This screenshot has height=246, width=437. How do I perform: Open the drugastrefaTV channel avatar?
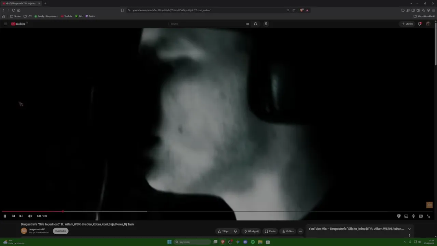pyautogui.click(x=24, y=231)
